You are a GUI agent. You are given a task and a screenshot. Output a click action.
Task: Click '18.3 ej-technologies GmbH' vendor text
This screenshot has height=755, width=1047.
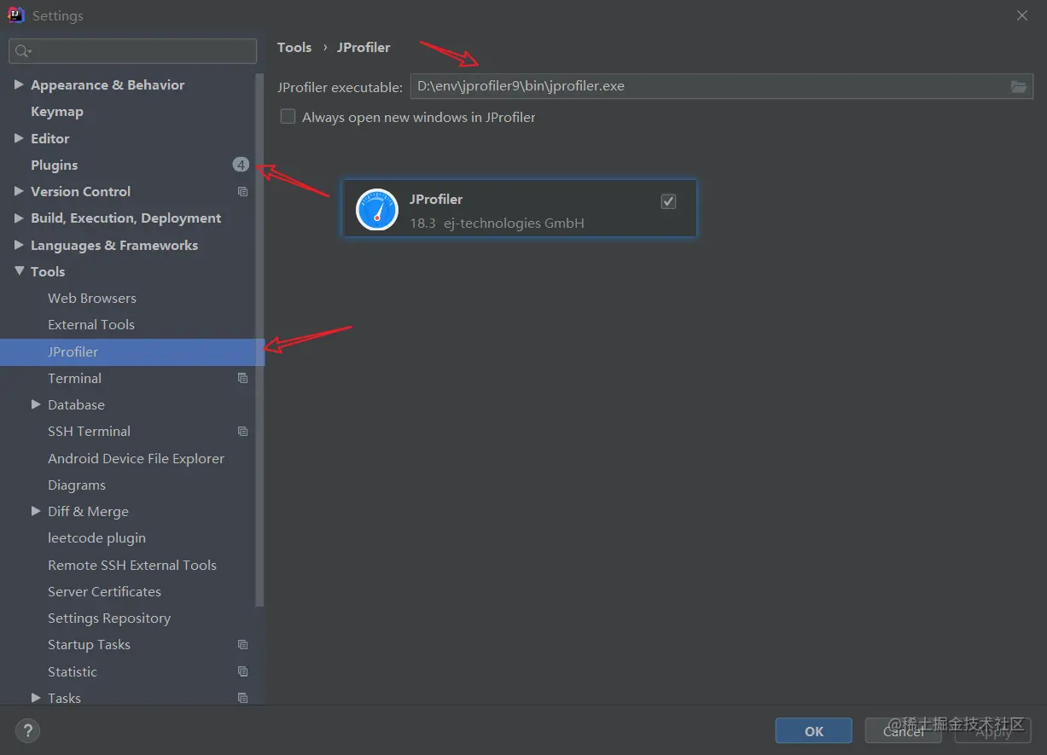(497, 223)
